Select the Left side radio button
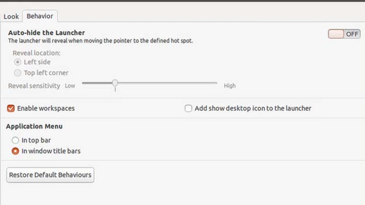This screenshot has width=365, height=205. point(18,62)
